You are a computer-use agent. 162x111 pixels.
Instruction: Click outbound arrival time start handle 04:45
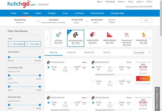click(x=9, y=87)
